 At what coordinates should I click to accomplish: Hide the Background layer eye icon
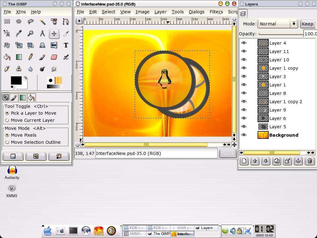tap(244, 135)
